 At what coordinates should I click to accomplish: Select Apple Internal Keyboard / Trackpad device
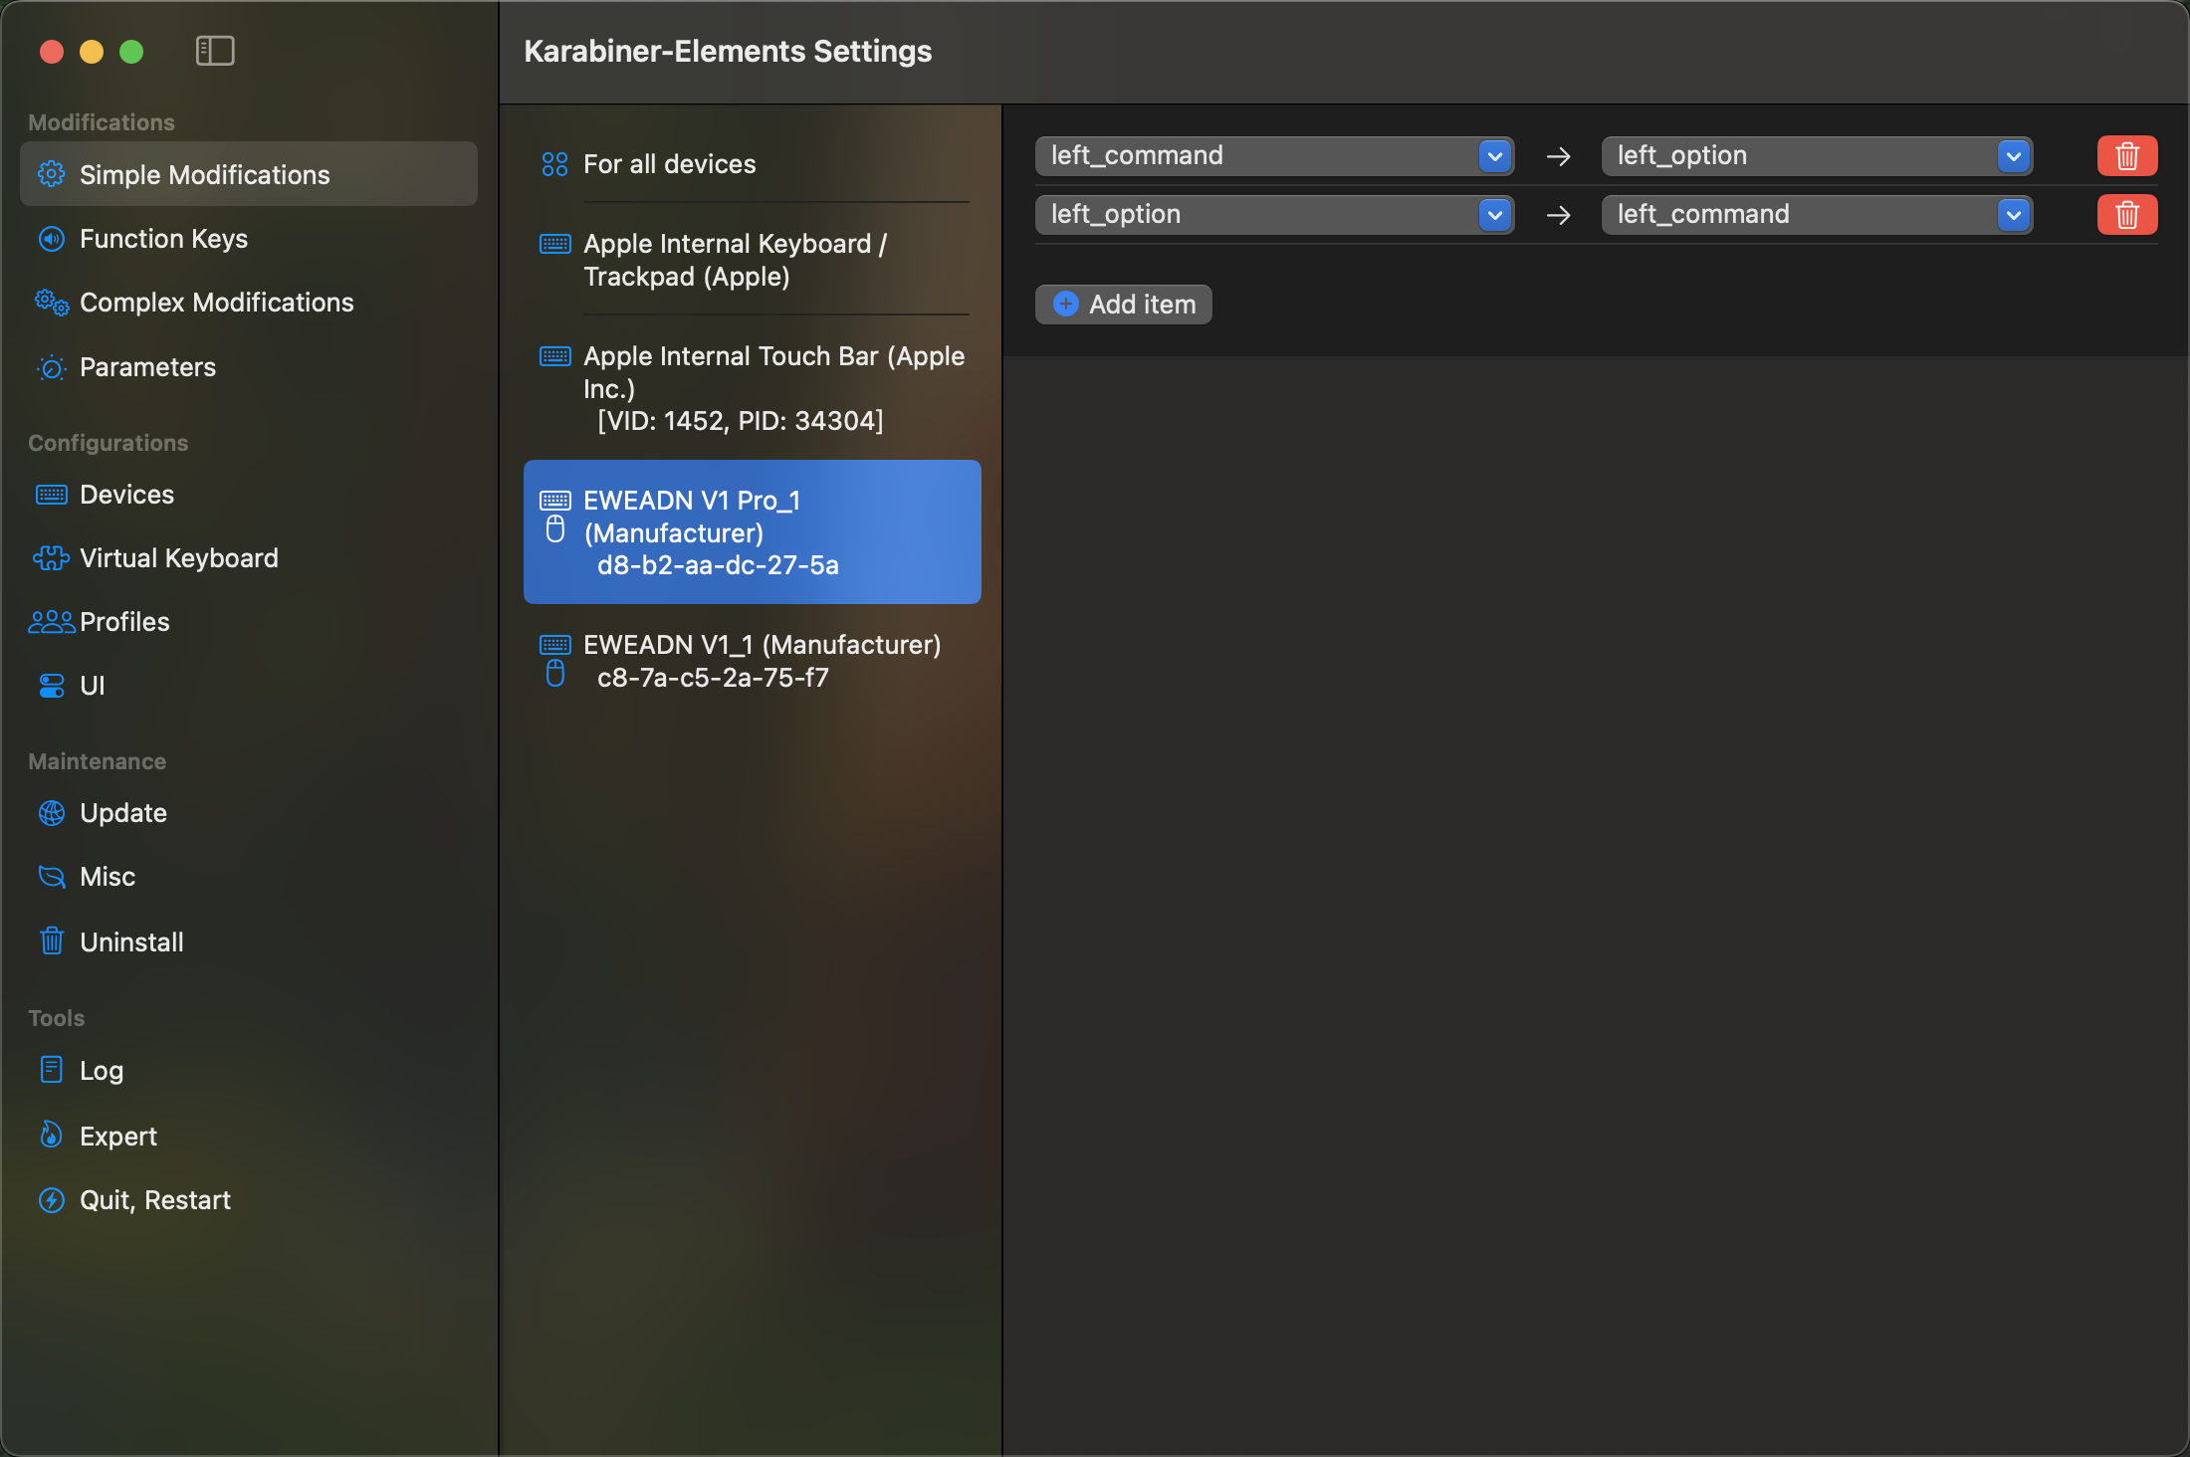[x=735, y=260]
